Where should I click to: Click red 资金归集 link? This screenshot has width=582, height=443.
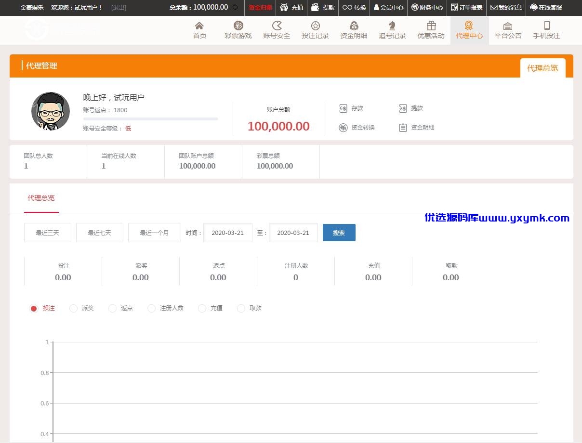261,7
